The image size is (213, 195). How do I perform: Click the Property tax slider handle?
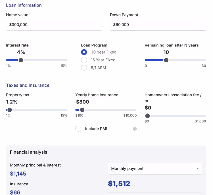click(x=10, y=110)
